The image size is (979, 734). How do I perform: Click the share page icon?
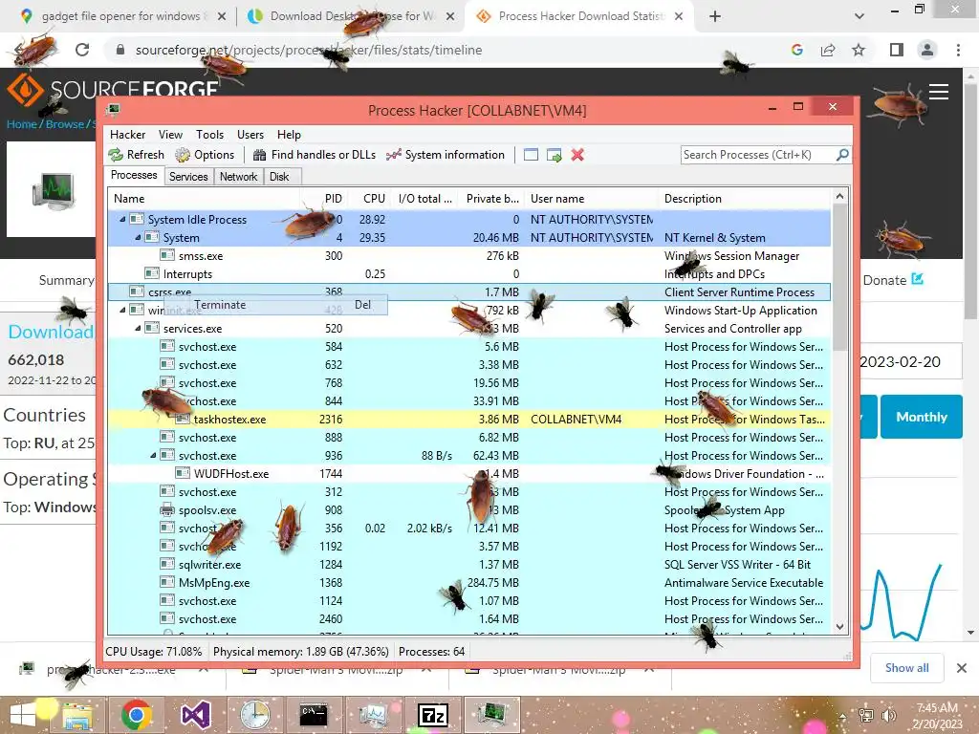coord(828,50)
